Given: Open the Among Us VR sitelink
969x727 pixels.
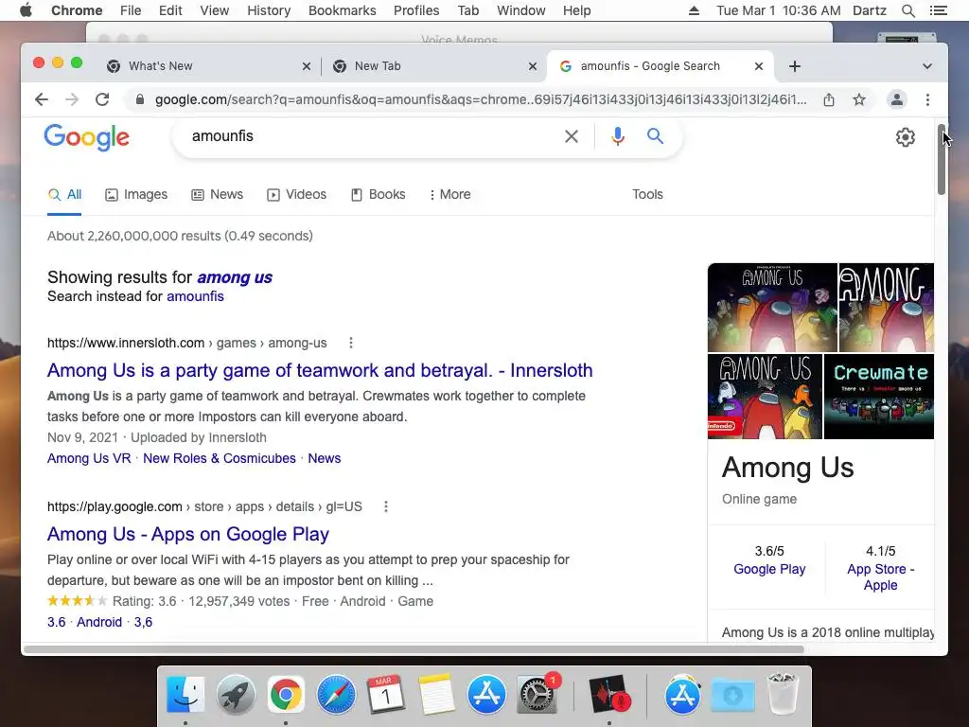Looking at the screenshot, I should pos(89,458).
